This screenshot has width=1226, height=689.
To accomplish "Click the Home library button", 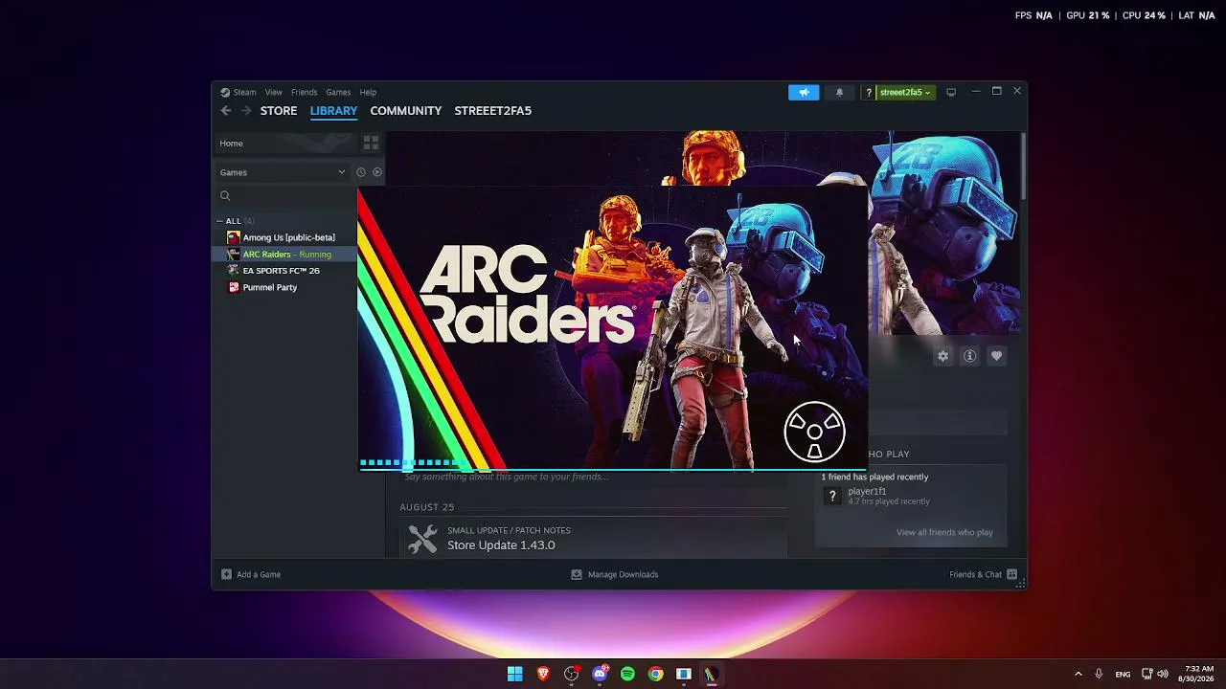I will [284, 144].
